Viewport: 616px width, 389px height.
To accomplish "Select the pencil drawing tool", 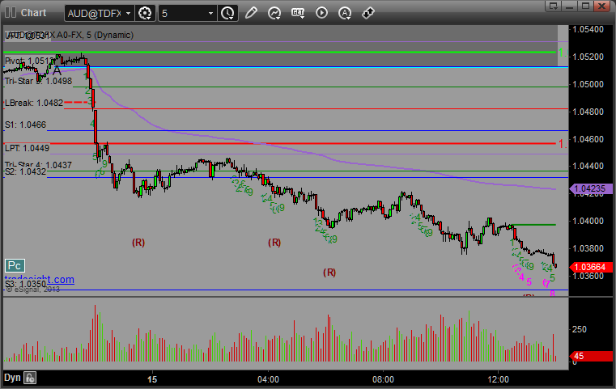I will pos(251,13).
